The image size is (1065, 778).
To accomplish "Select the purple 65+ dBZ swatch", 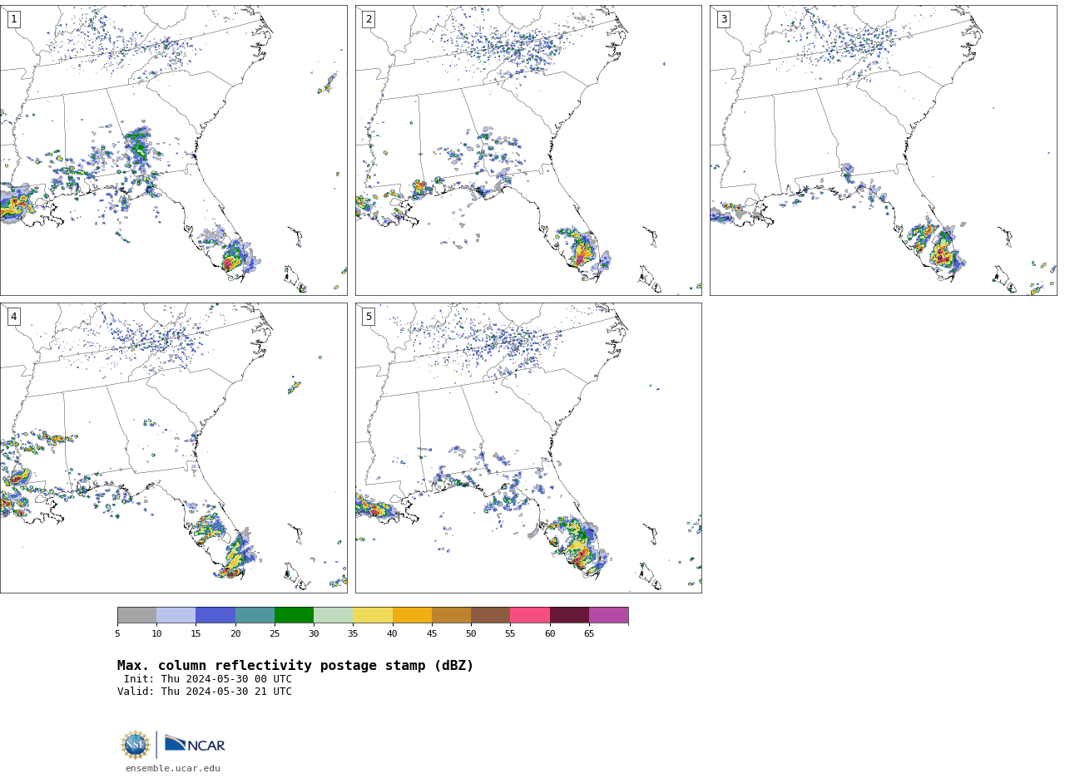I will click(x=608, y=615).
